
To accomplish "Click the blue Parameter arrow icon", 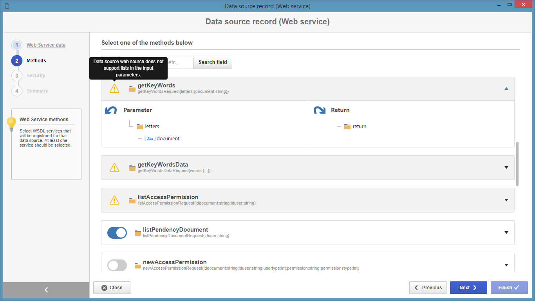I will 111,110.
